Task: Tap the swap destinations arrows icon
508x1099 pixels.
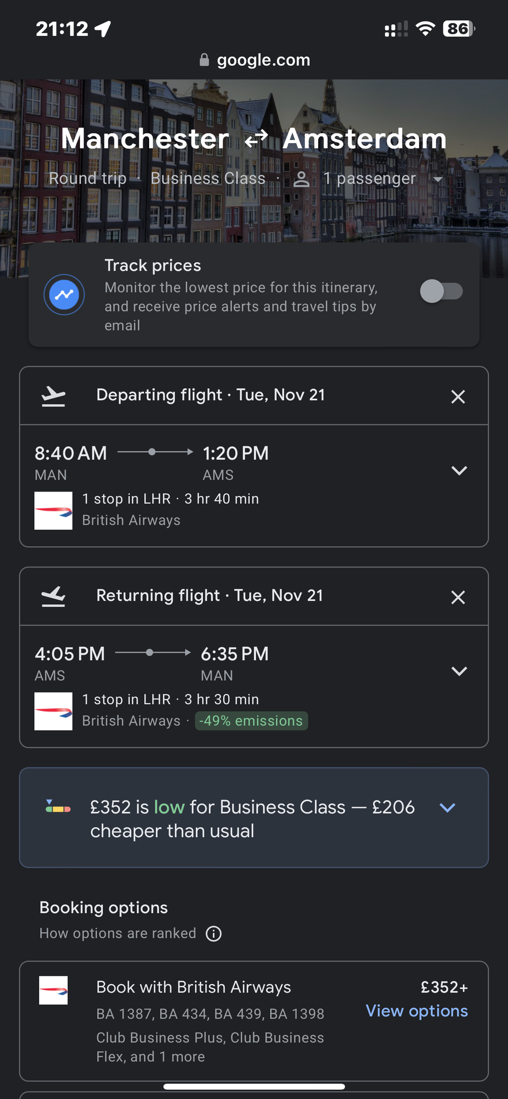Action: point(256,139)
